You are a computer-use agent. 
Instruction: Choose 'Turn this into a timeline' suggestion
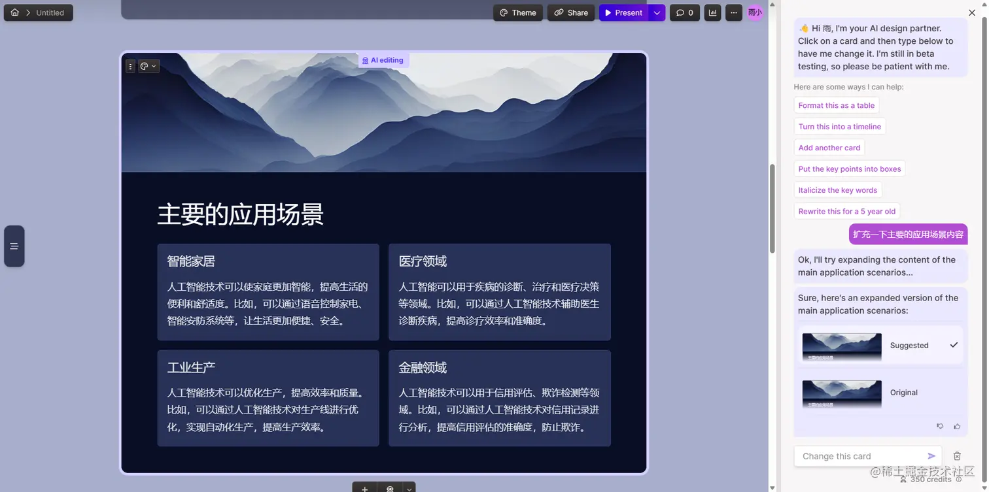[x=839, y=127]
